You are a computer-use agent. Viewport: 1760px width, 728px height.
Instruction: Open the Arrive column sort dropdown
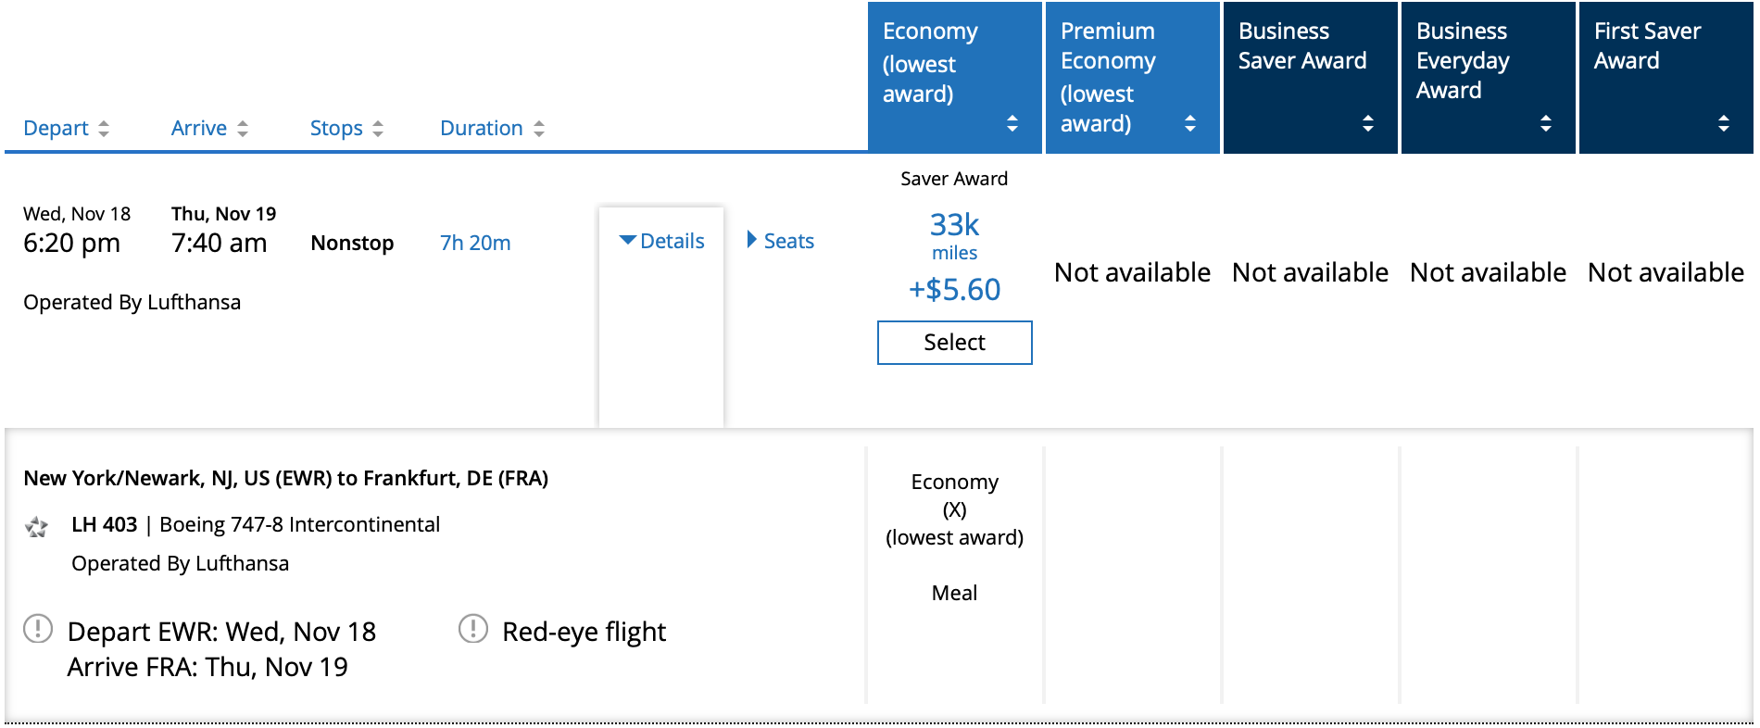tap(244, 128)
